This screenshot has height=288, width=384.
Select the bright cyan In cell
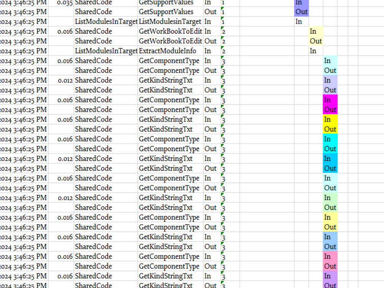[330, 139]
